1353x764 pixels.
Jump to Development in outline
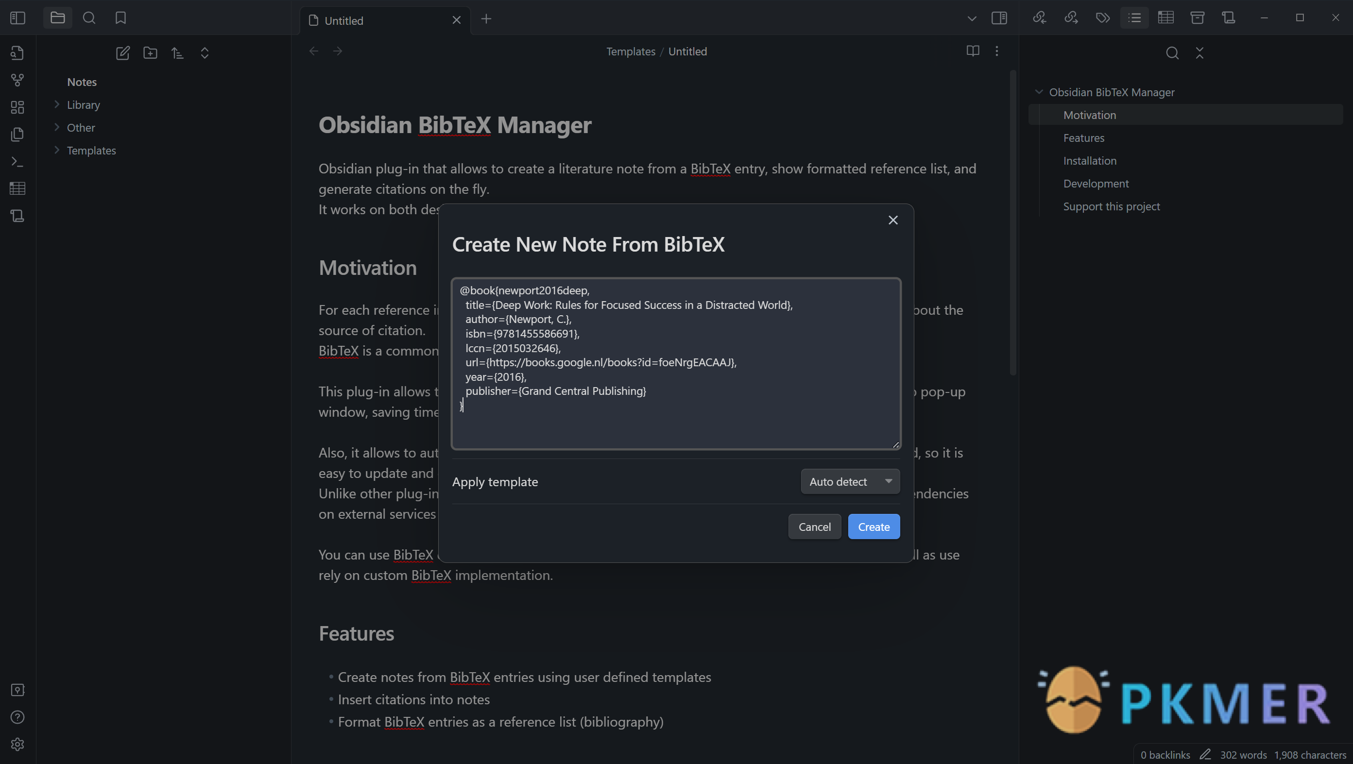point(1096,183)
